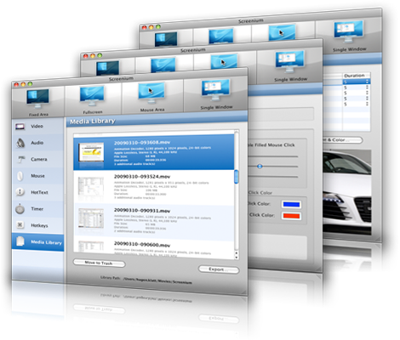Image resolution: width=400 pixels, height=340 pixels.
Task: Select recording 20090310-090931.mov
Action: click(154, 222)
